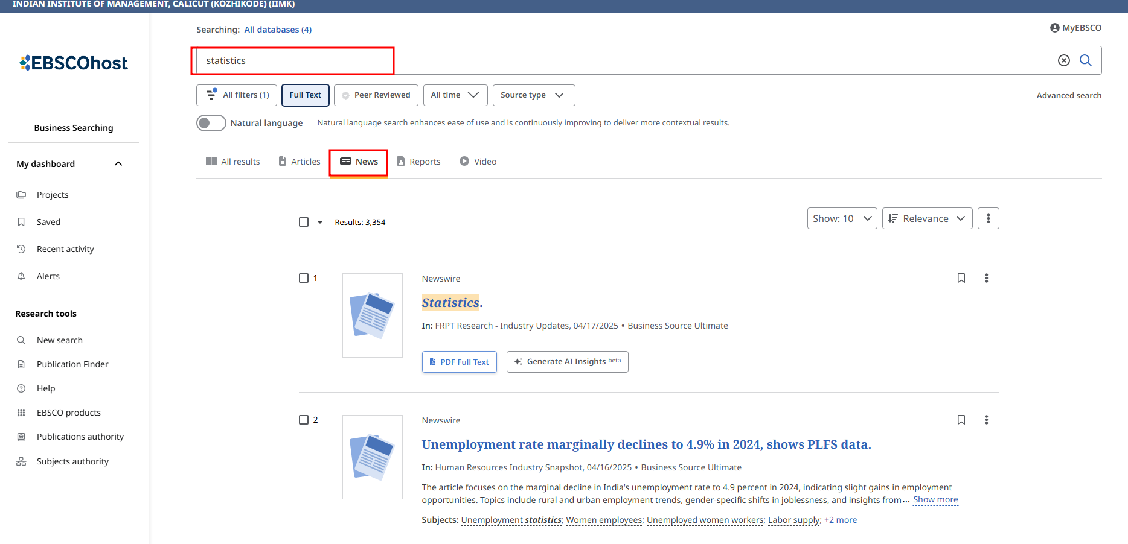The width and height of the screenshot is (1128, 544).
Task: Open the MyEBSCO account menu
Action: pos(1075,28)
